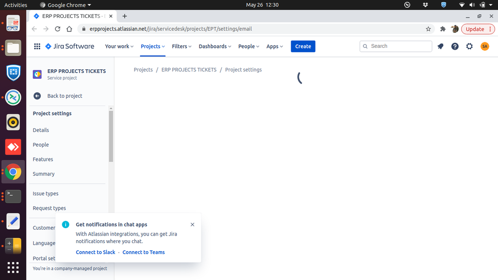Click the Back to project arrow icon
The height and width of the screenshot is (280, 498).
[37, 96]
